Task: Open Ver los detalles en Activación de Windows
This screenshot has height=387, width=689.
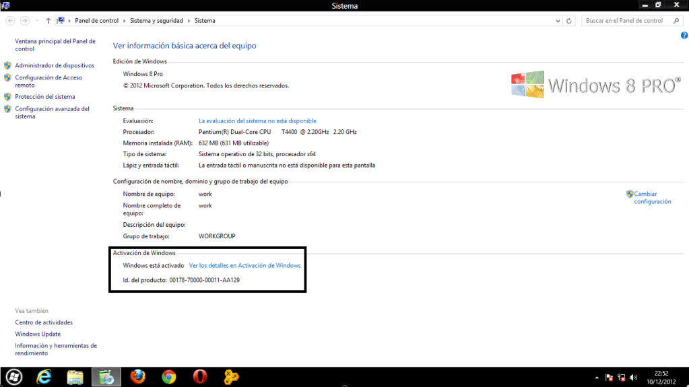Action: 244,265
